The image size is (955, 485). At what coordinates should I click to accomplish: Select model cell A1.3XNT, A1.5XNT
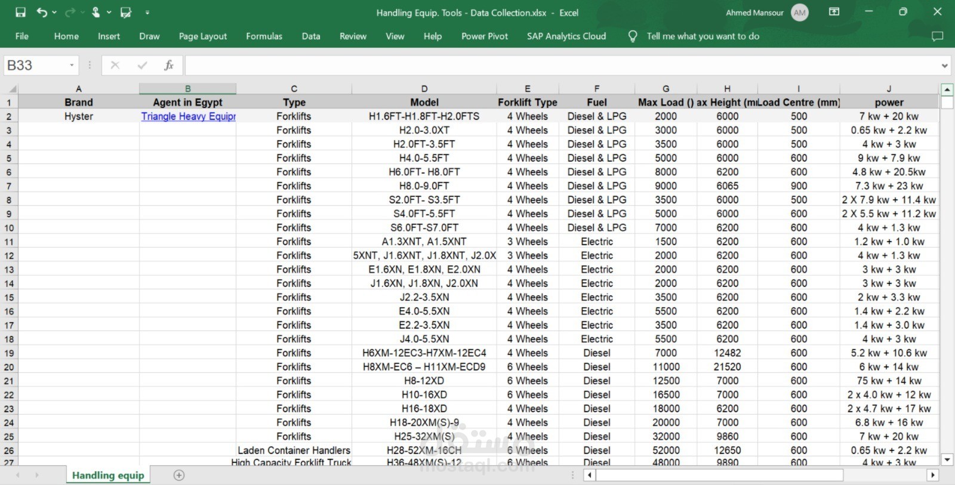424,242
